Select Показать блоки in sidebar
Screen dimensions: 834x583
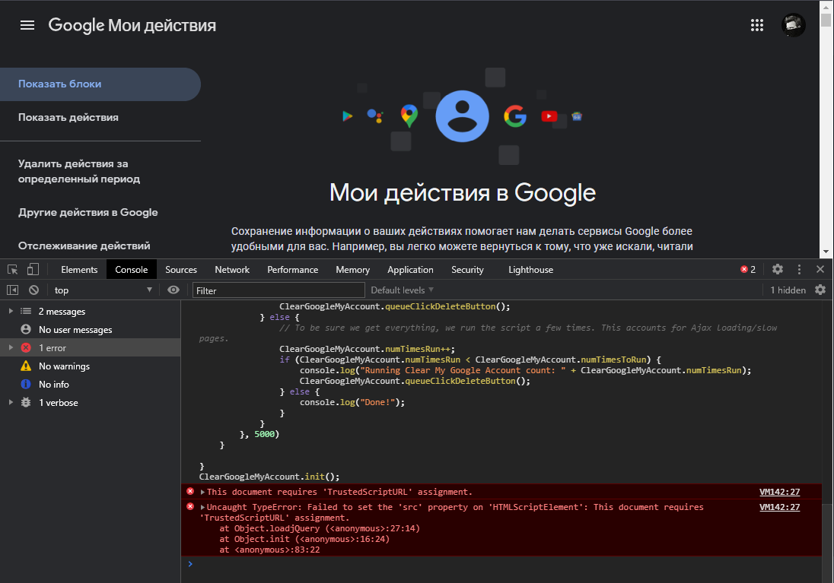100,84
